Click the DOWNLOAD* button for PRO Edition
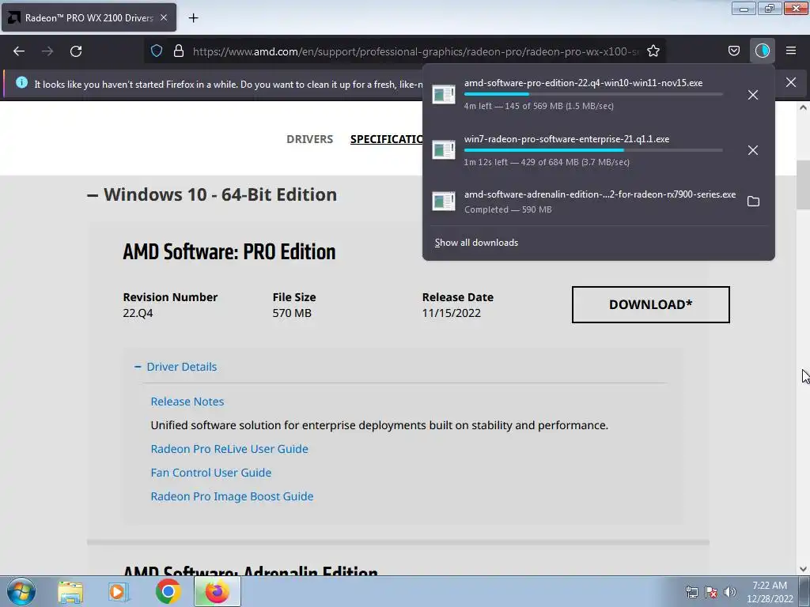 tap(650, 304)
